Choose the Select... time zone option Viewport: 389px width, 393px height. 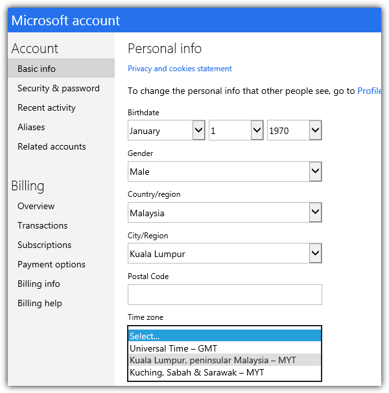click(x=224, y=336)
